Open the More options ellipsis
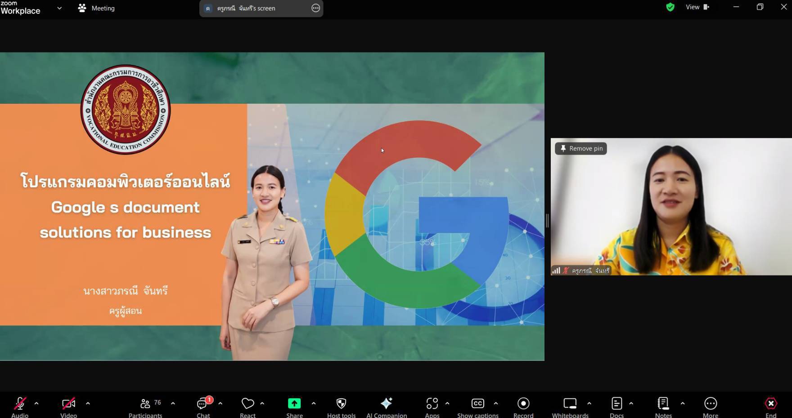The width and height of the screenshot is (792, 418). [x=711, y=404]
